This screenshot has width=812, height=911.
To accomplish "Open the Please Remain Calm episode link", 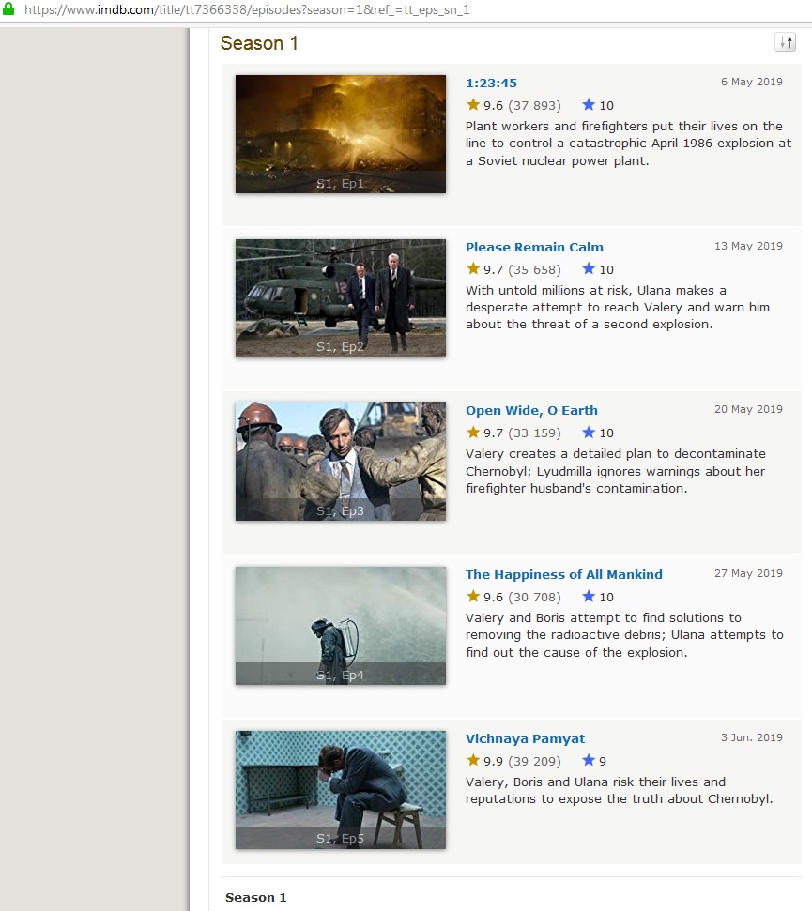I will pos(534,247).
